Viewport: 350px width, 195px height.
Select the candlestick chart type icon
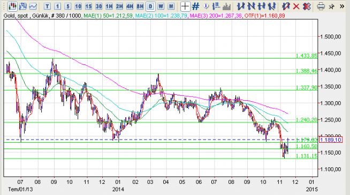click(x=12, y=6)
